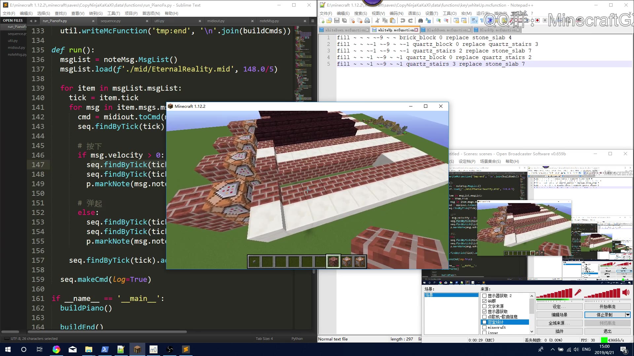Viewport: 634px width, 356px height.
Task: Click the Find binoculars icon in Notepad++
Action: (x=420, y=21)
